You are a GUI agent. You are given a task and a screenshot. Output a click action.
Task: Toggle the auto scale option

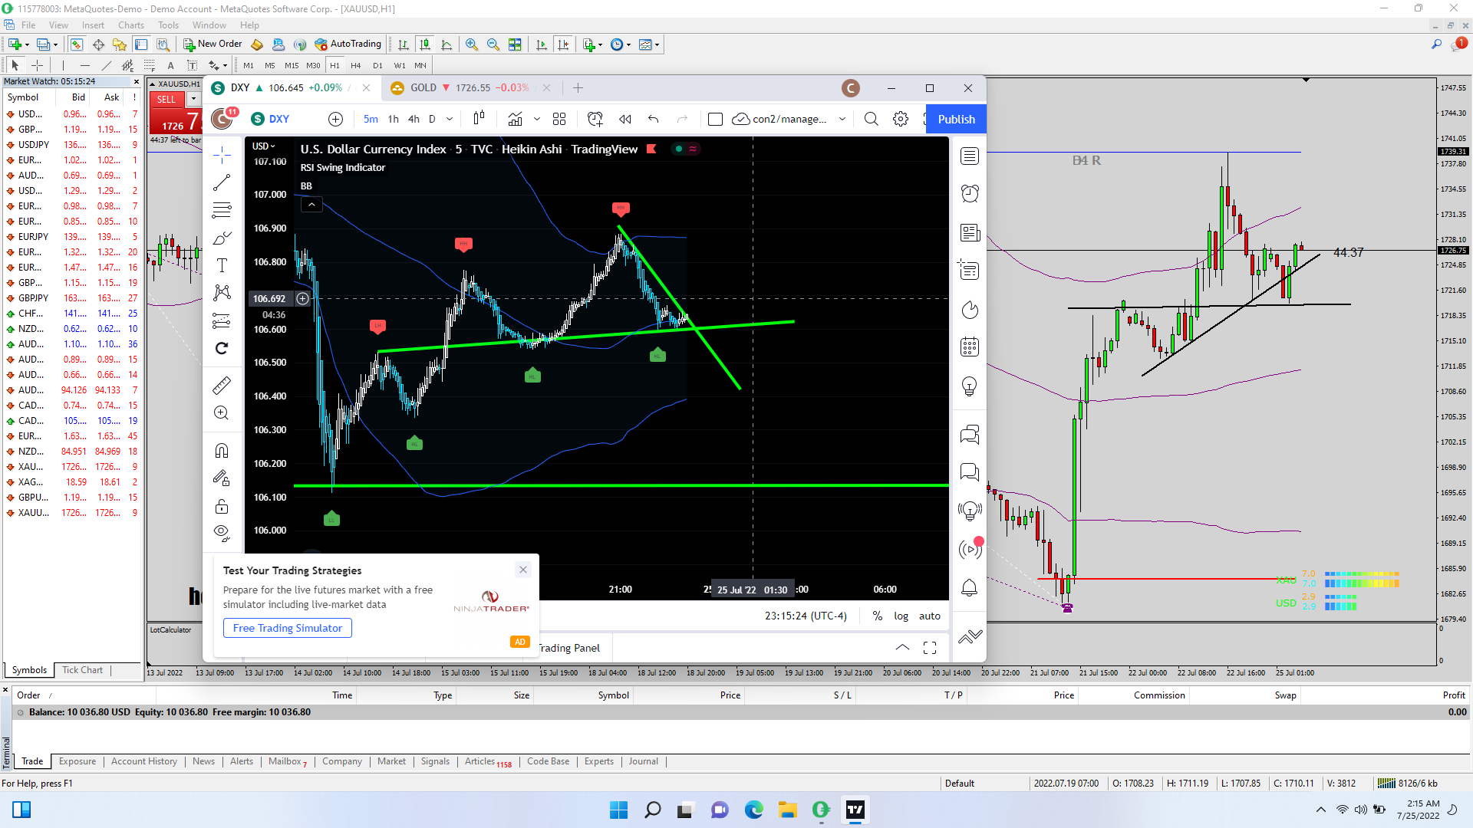pos(929,616)
